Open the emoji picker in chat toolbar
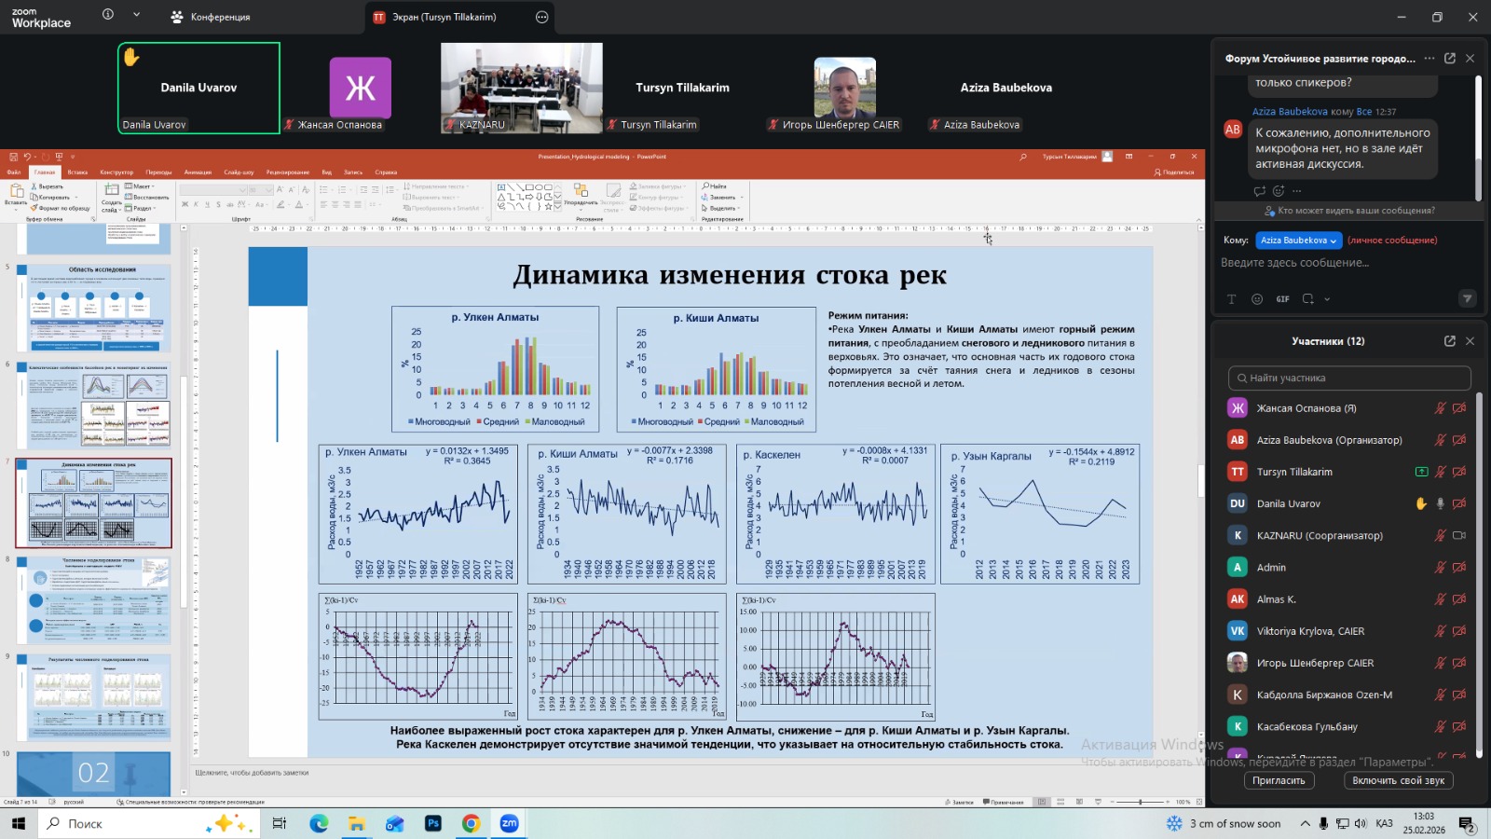 pyautogui.click(x=1257, y=299)
